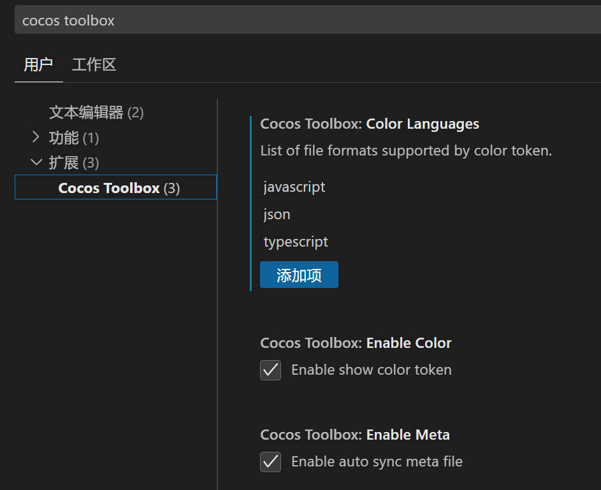Open the 工作区 settings tab

coord(94,65)
